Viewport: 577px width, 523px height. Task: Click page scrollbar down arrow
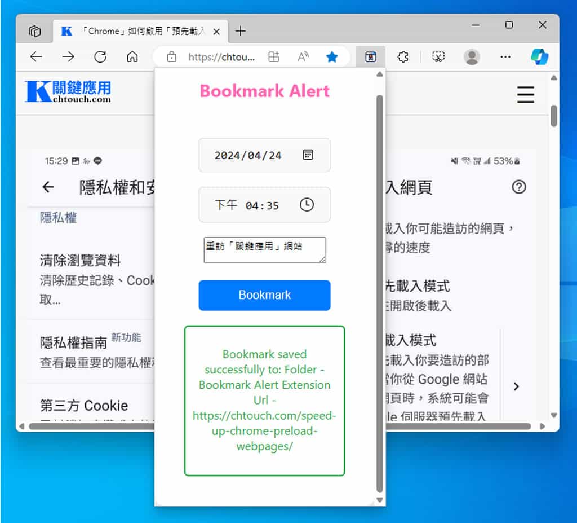coord(553,415)
